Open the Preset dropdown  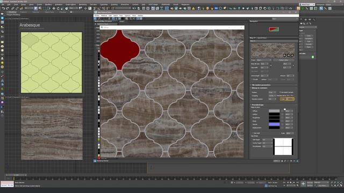(x=264, y=60)
